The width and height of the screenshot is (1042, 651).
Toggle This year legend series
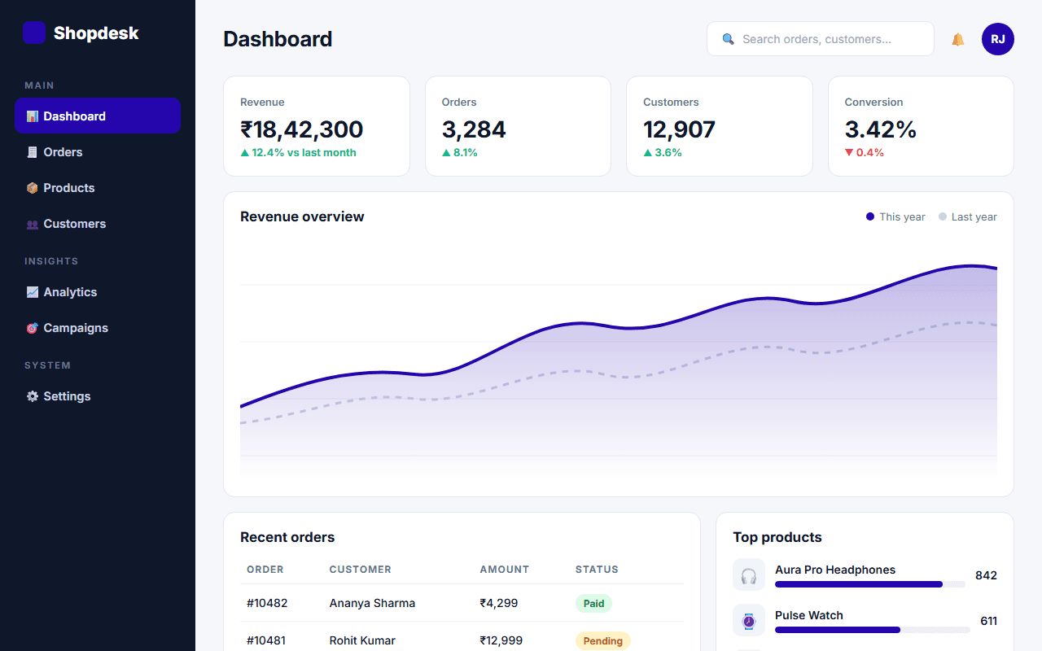[895, 216]
